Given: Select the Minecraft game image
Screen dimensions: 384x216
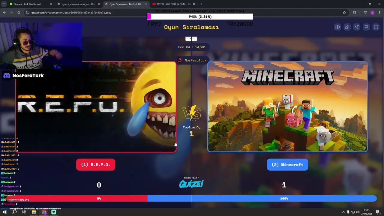Looking at the screenshot, I should [287, 107].
